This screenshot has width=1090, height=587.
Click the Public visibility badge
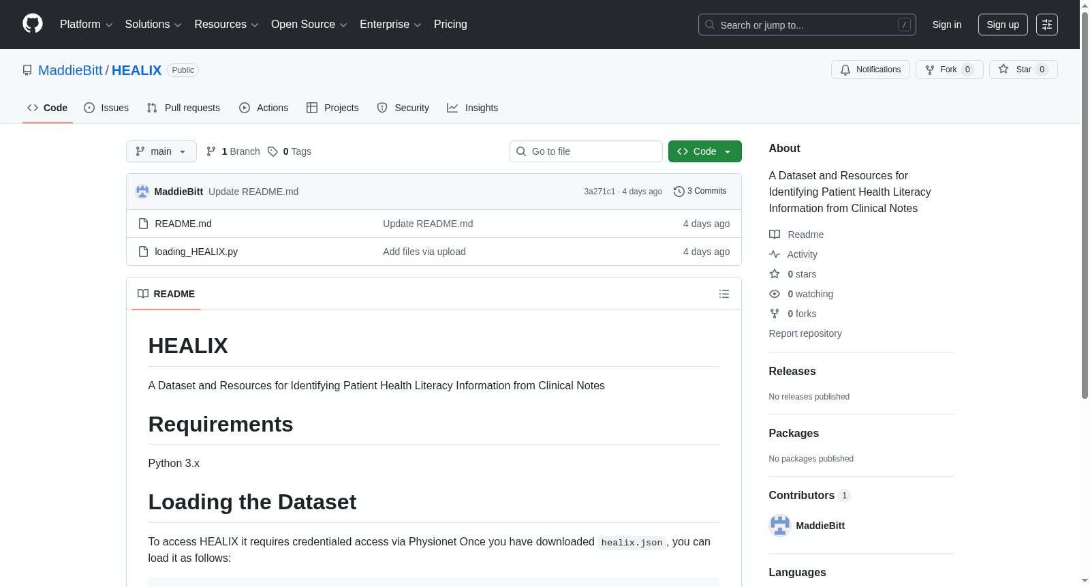pos(183,70)
